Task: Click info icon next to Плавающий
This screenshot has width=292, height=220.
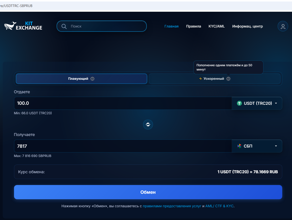Action: (92, 79)
